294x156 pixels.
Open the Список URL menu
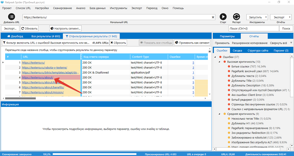tap(23, 8)
